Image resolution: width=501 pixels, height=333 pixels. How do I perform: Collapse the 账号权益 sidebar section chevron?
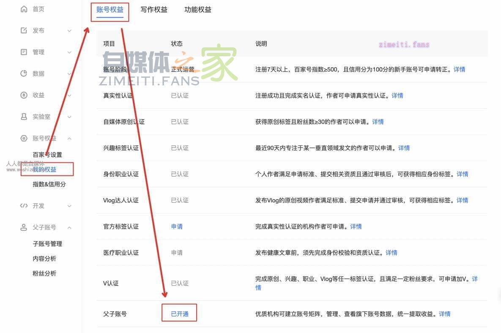tap(69, 138)
